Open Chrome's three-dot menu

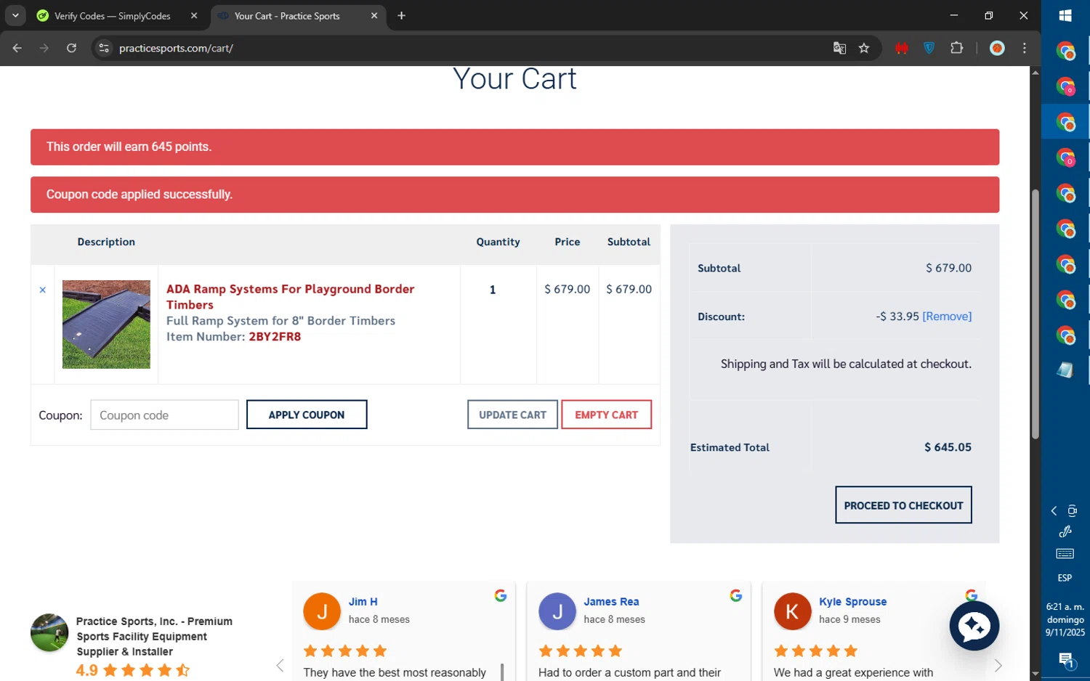tap(1025, 48)
